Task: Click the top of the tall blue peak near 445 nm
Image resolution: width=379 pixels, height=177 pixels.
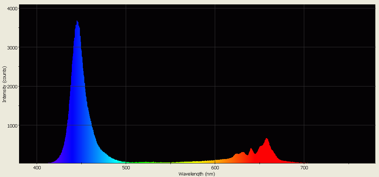Action: coord(77,21)
